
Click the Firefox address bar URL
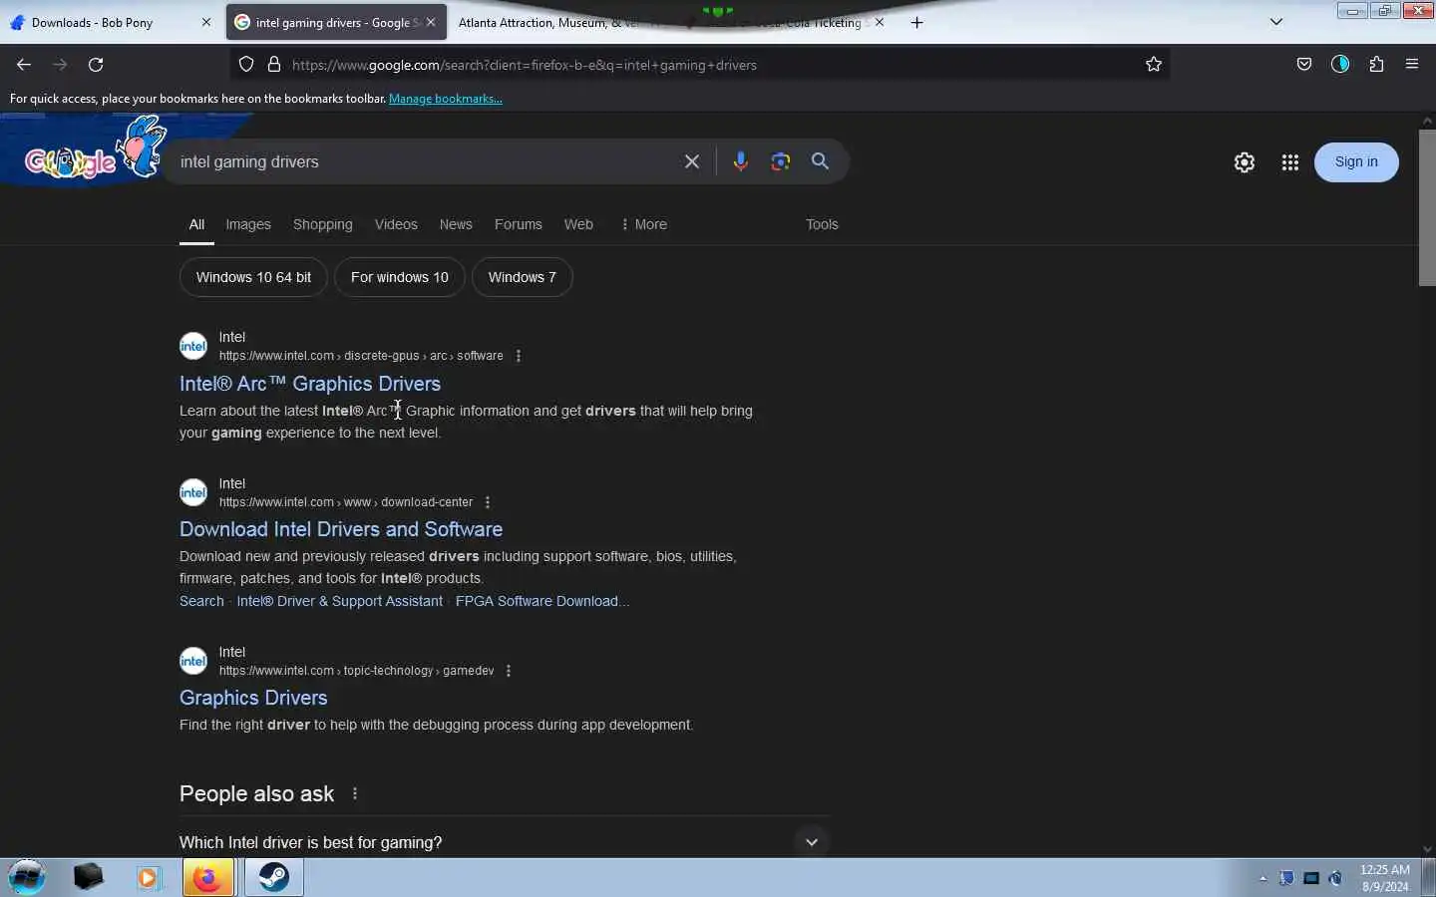tap(698, 65)
